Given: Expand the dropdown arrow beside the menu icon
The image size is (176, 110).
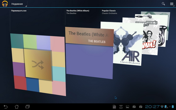Looking at the screenshot, I should click(174, 6).
